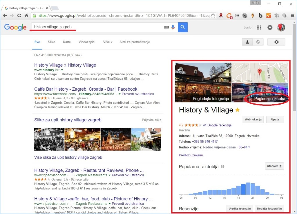
Task: Open dropdown on Restaurant Reviews tripadvisor result
Action: click(x=109, y=175)
